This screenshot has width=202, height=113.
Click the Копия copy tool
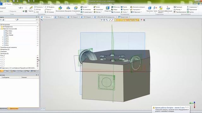pyautogui.click(x=97, y=7)
